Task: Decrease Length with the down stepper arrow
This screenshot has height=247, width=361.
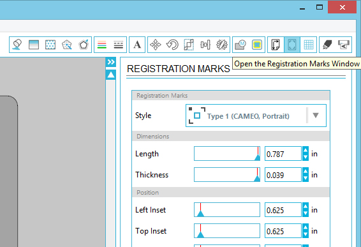Action: click(x=306, y=157)
